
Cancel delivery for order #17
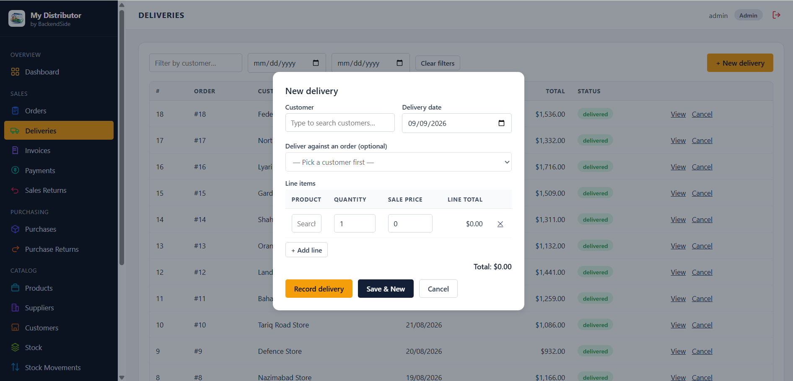[x=702, y=141]
